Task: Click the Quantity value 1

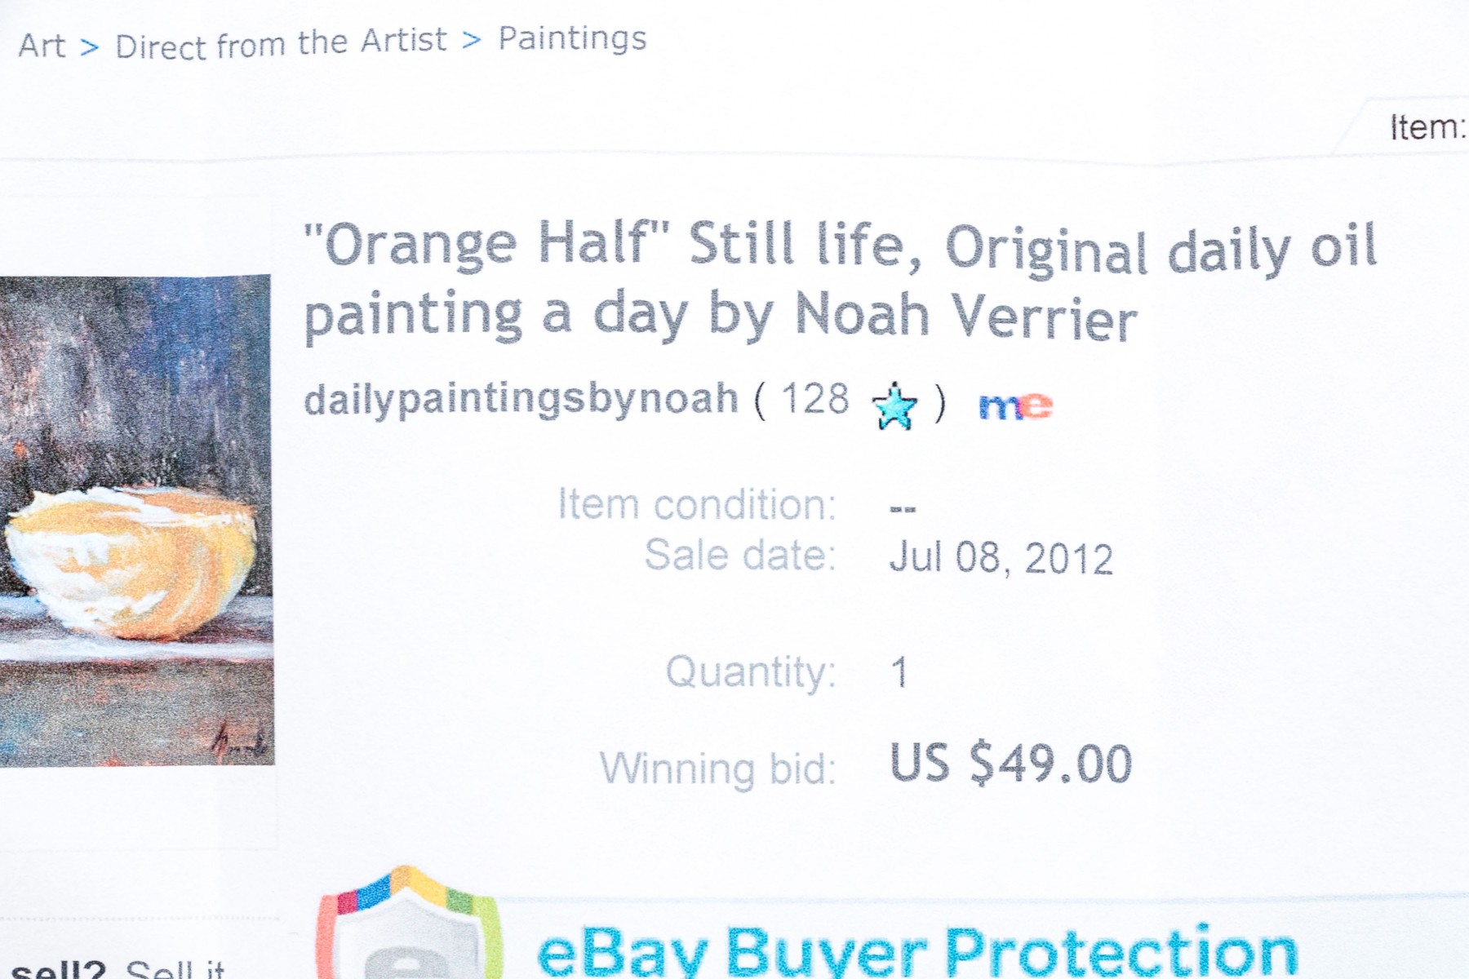Action: tap(899, 672)
